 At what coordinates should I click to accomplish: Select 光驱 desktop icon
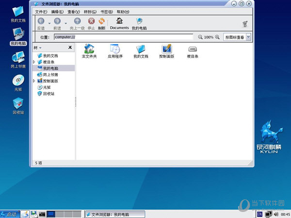(x=18, y=83)
